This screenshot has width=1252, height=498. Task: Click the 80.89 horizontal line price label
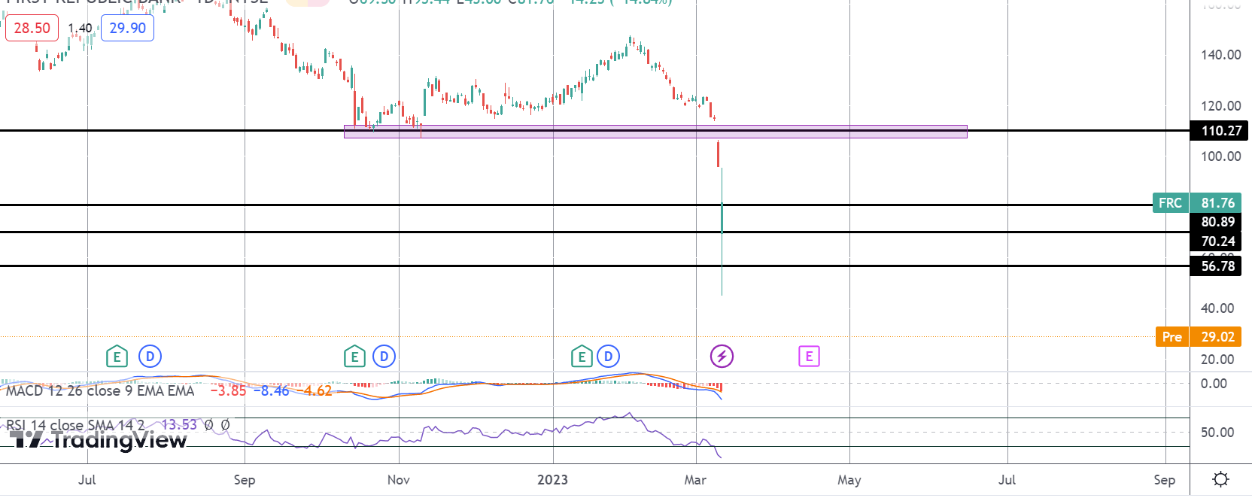[1216, 222]
